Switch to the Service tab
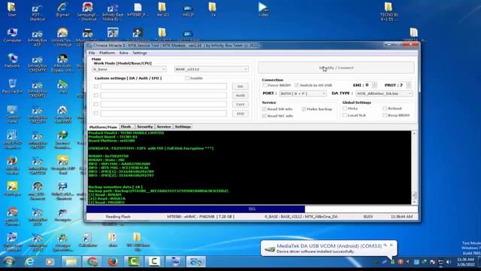This screenshot has width=481, height=271. [x=164, y=126]
